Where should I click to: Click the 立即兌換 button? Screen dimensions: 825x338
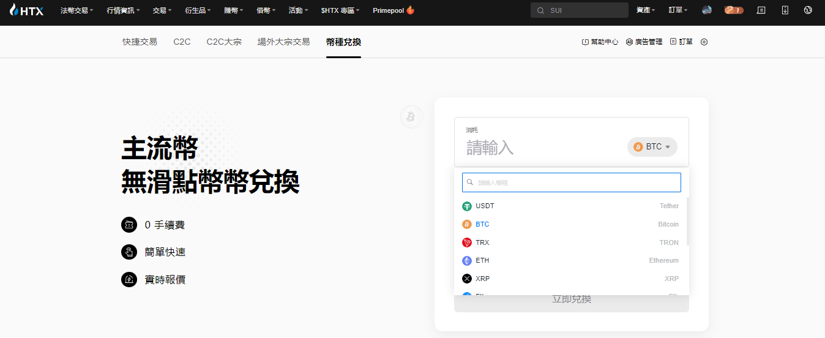(572, 299)
